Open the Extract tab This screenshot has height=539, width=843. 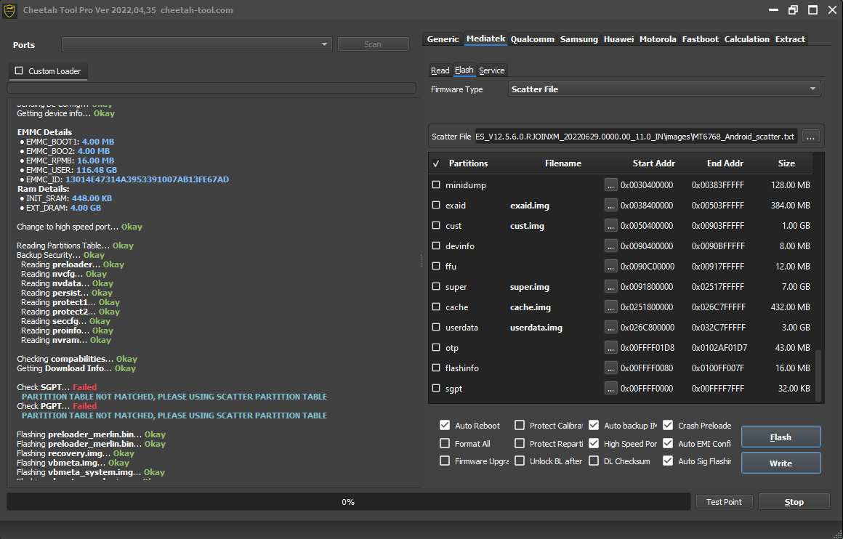[x=790, y=39]
